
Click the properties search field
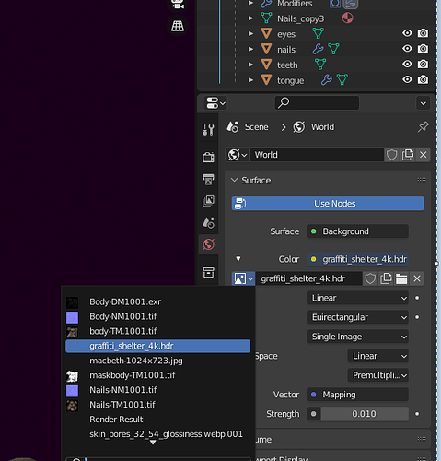317,102
